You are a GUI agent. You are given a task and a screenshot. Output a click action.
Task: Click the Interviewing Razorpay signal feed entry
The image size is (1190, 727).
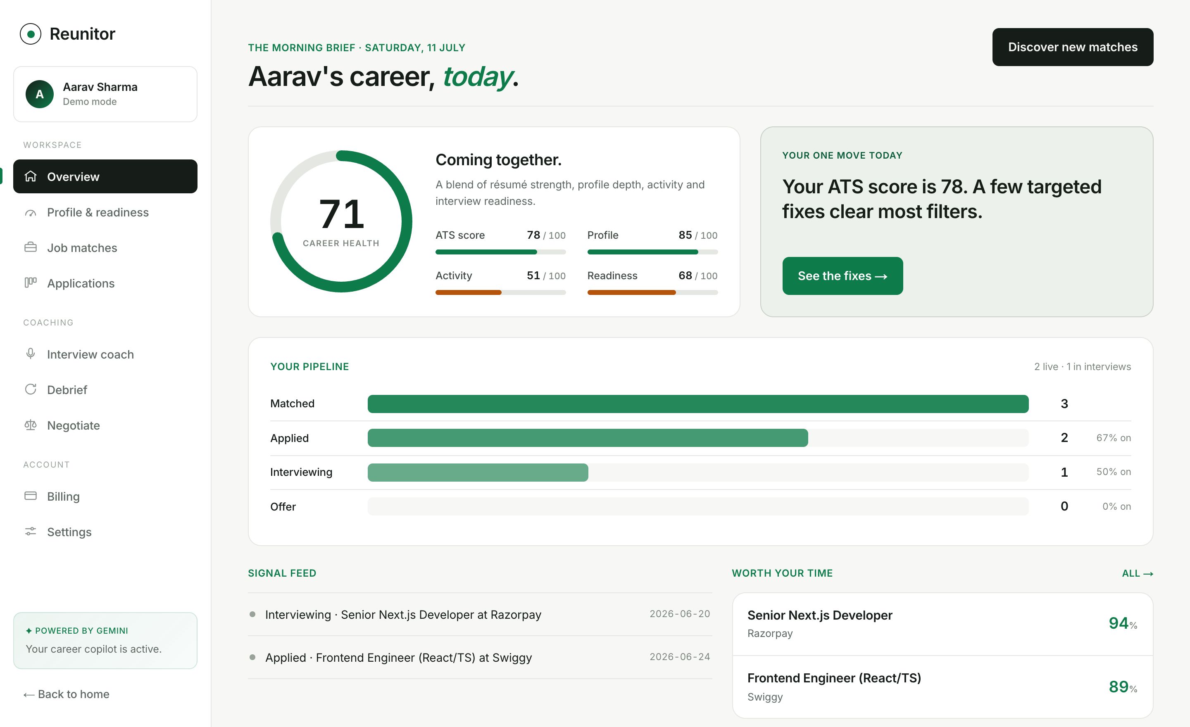tap(480, 615)
